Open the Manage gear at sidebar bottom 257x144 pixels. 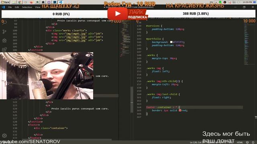(x=4, y=136)
